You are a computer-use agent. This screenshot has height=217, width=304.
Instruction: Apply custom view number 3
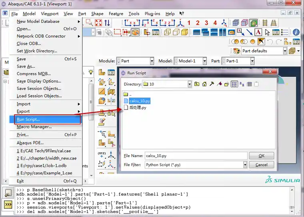206,23
